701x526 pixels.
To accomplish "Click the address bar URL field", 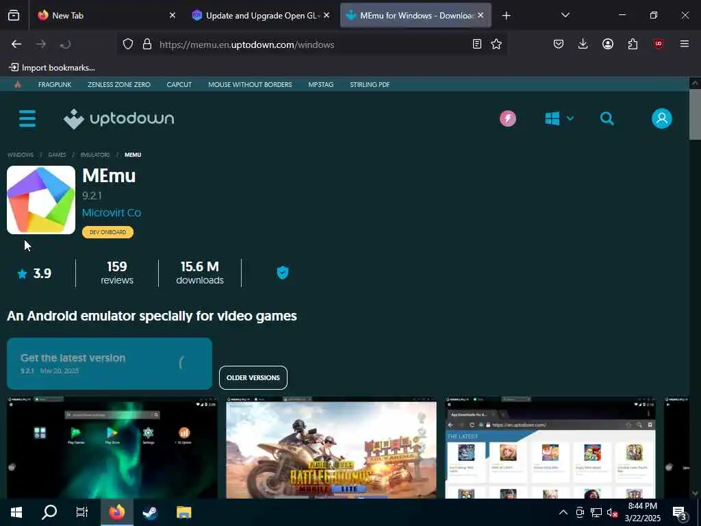I will point(312,45).
